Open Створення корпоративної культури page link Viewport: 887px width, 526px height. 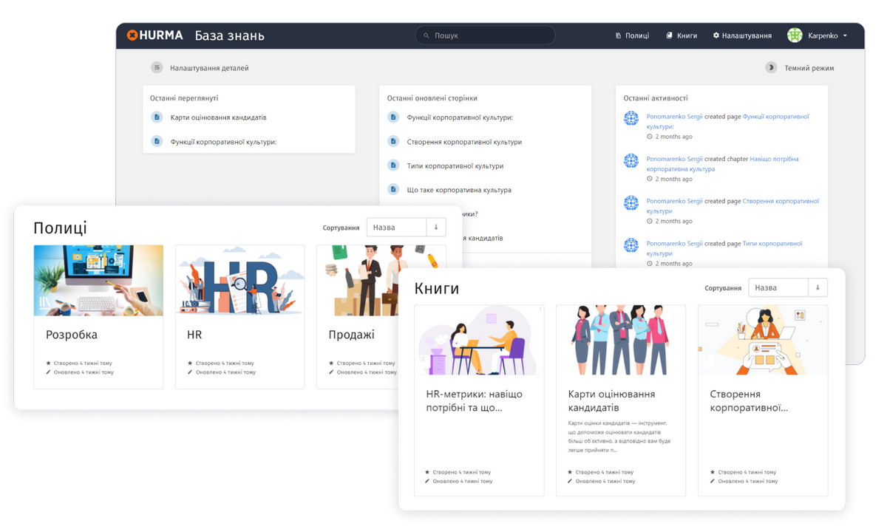[x=464, y=142]
